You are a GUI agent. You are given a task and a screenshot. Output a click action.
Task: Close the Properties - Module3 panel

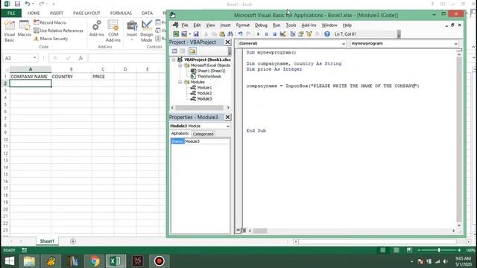coord(227,118)
